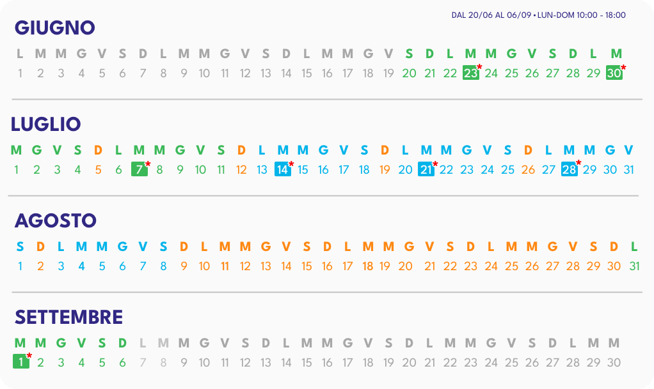The height and width of the screenshot is (389, 654).
Task: Choose July 31 in the calendar
Action: pos(628,170)
